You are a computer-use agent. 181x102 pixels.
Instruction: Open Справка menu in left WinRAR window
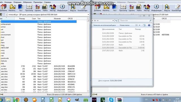47,2
